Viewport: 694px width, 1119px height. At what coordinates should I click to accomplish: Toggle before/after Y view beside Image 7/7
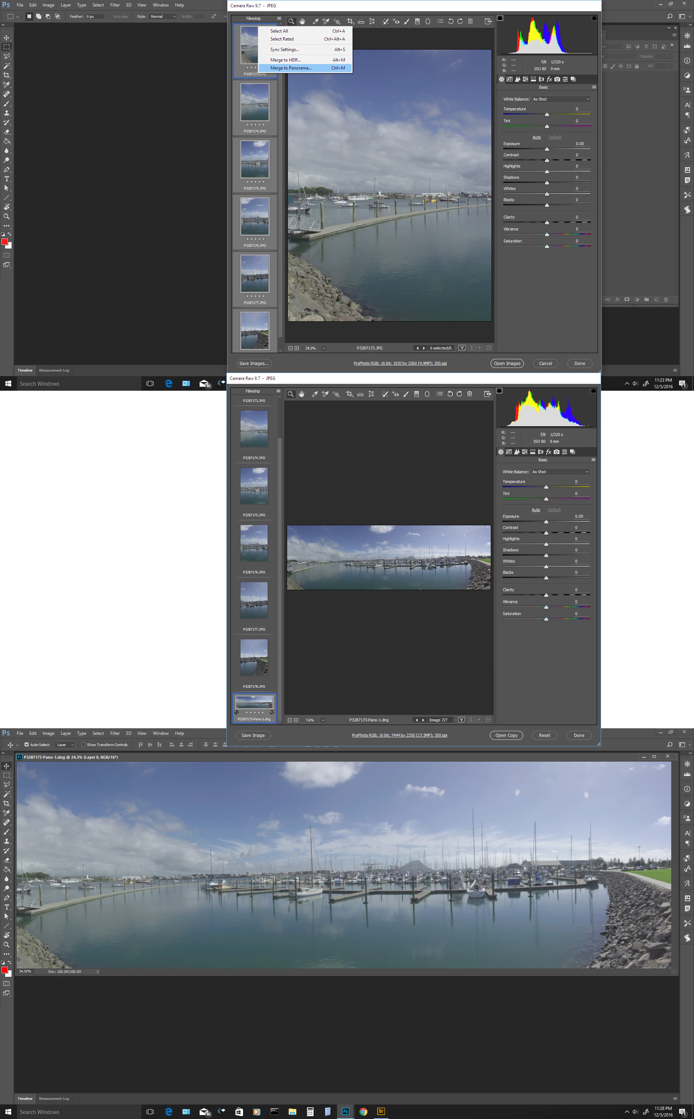click(461, 720)
